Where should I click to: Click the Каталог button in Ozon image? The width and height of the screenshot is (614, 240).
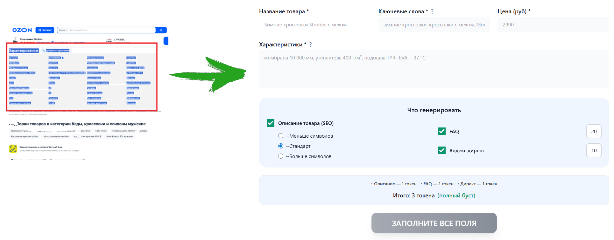pyautogui.click(x=45, y=30)
